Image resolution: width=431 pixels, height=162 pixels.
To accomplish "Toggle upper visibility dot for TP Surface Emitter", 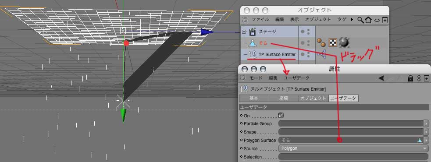I will pyautogui.click(x=308, y=53).
